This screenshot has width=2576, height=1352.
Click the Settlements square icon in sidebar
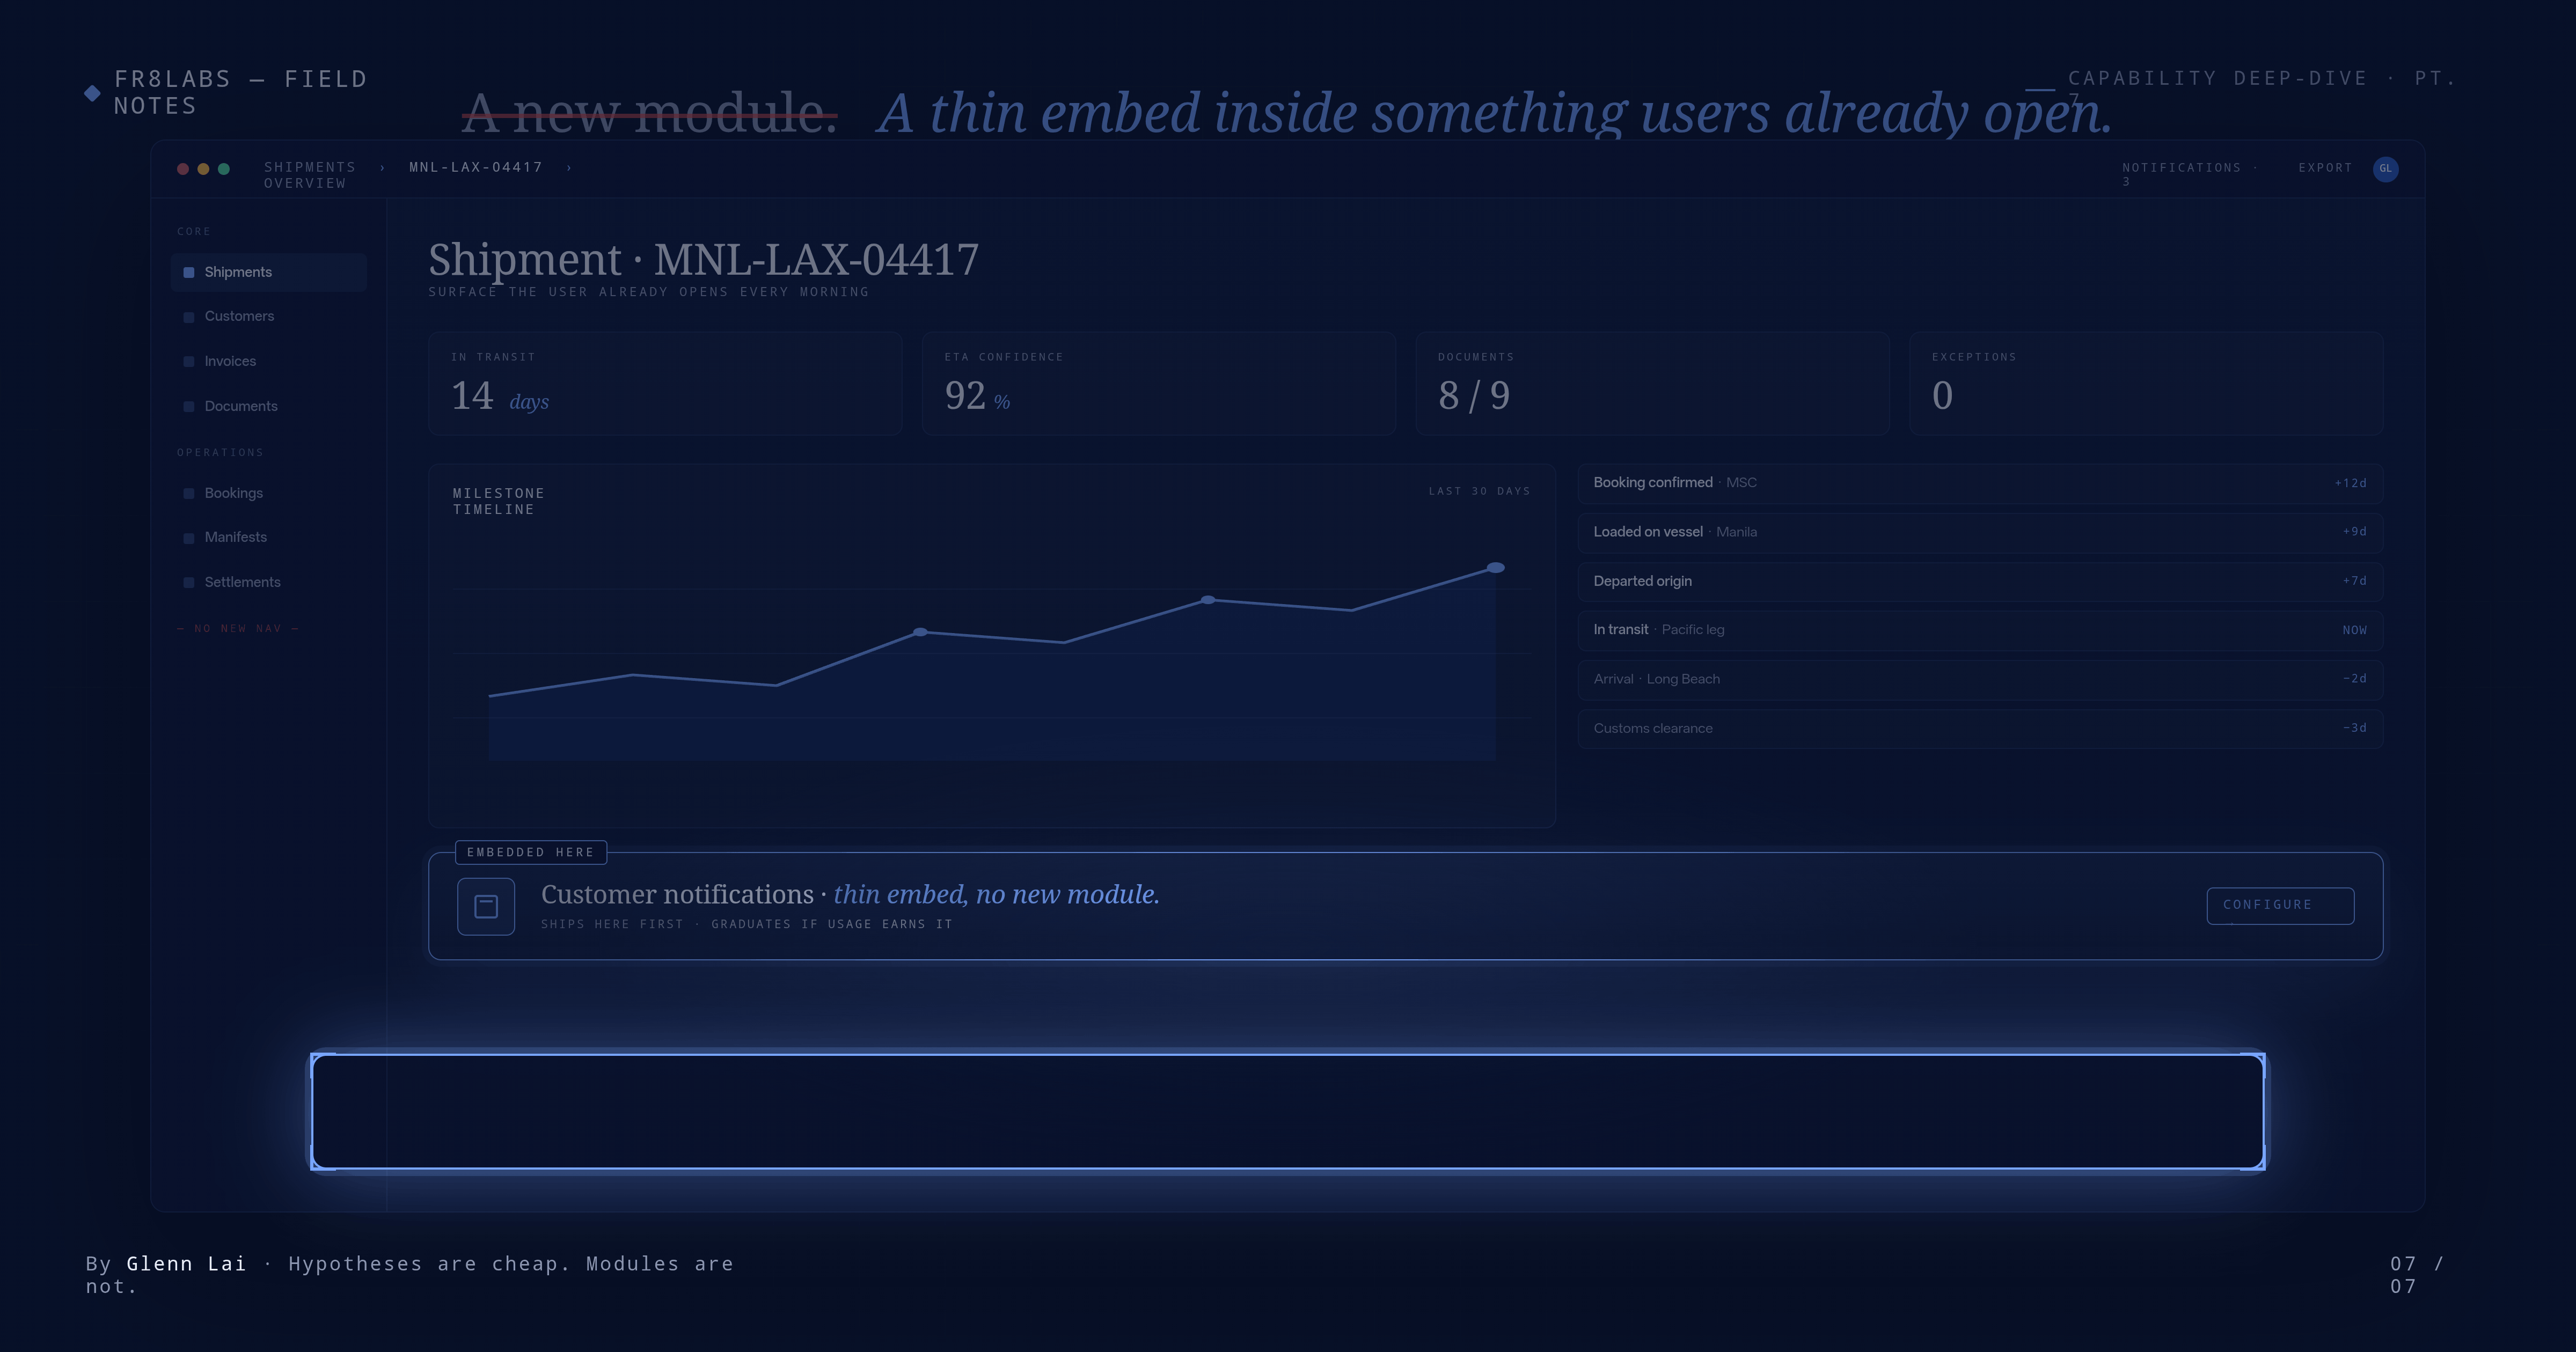[x=189, y=583]
